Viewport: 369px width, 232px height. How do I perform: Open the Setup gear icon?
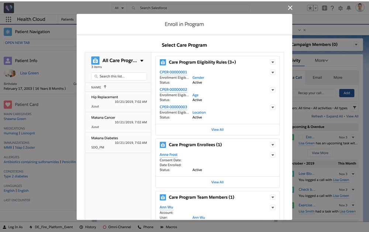pos(340,8)
